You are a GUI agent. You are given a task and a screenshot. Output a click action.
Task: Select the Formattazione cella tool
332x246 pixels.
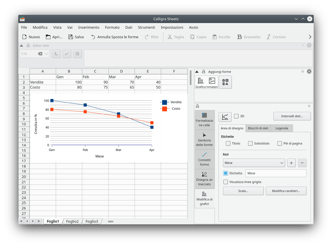click(204, 119)
